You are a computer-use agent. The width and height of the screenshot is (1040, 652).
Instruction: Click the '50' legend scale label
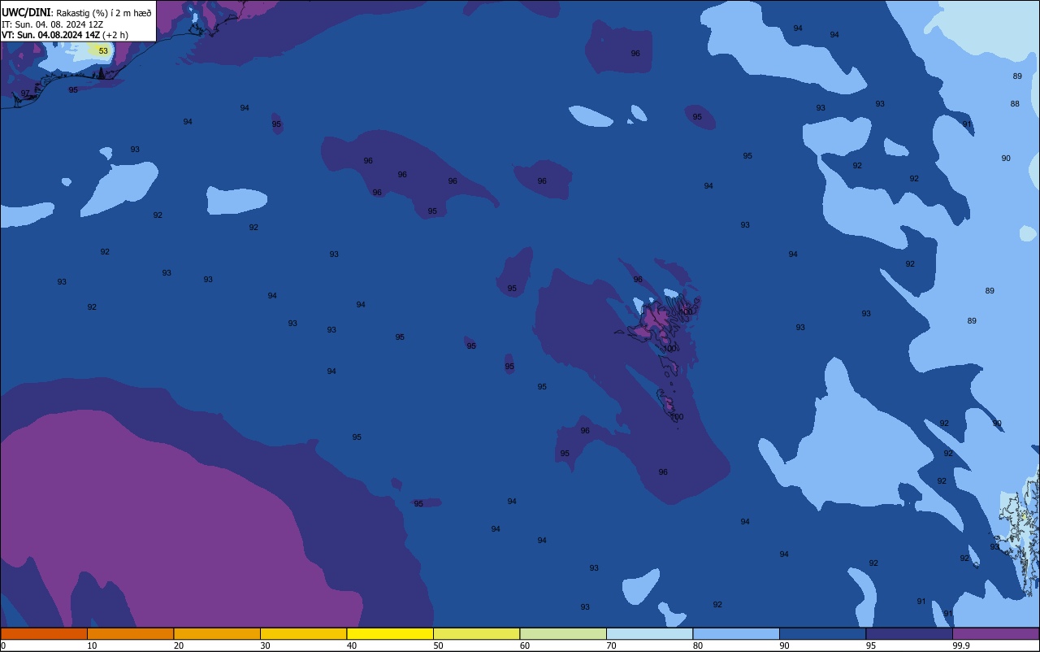pos(439,645)
